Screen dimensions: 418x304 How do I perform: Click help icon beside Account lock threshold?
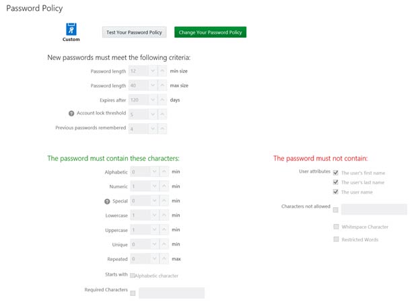[x=71, y=113]
